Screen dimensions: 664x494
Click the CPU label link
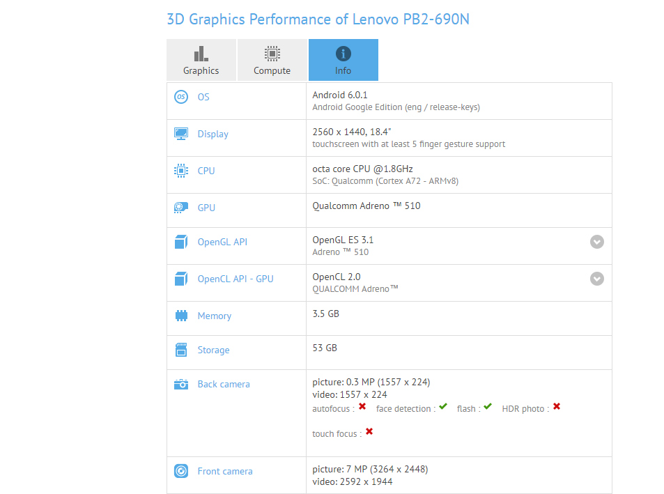point(206,171)
